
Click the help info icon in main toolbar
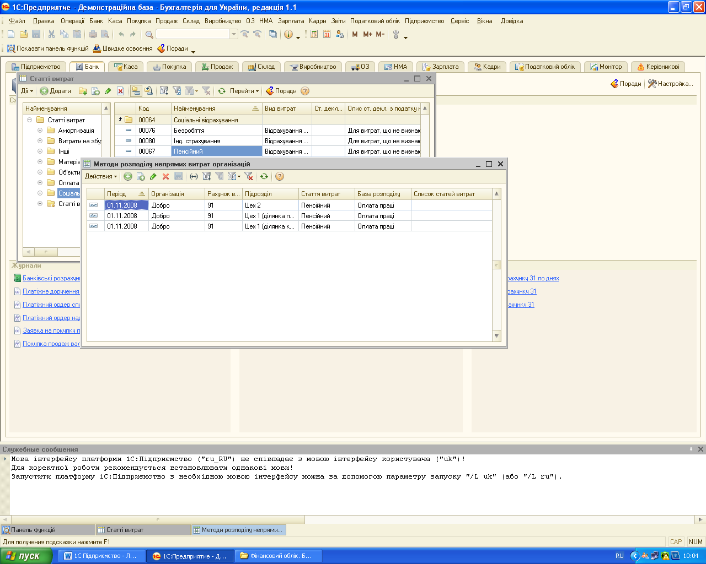tap(288, 34)
